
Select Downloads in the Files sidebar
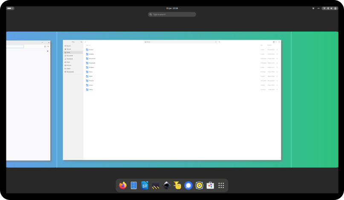[73, 59]
